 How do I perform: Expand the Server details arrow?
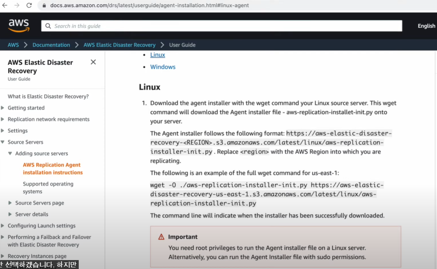coord(10,214)
